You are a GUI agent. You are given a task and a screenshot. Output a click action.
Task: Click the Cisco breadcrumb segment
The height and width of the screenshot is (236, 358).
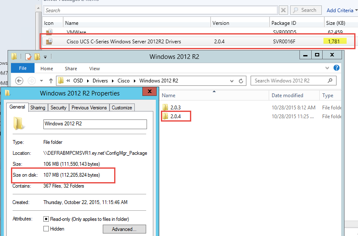(x=123, y=81)
